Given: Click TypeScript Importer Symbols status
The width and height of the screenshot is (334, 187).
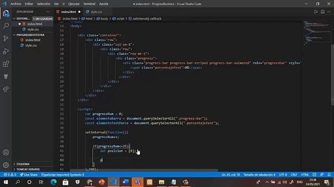Looking at the screenshot, I should 63,175.
